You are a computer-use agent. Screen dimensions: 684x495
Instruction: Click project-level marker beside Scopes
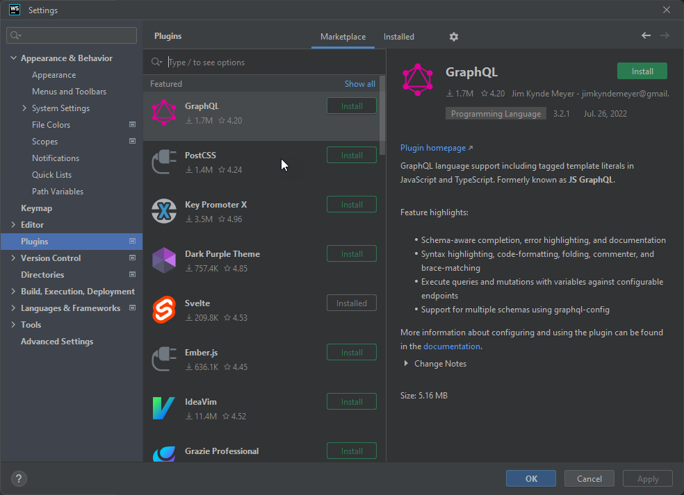click(x=132, y=141)
